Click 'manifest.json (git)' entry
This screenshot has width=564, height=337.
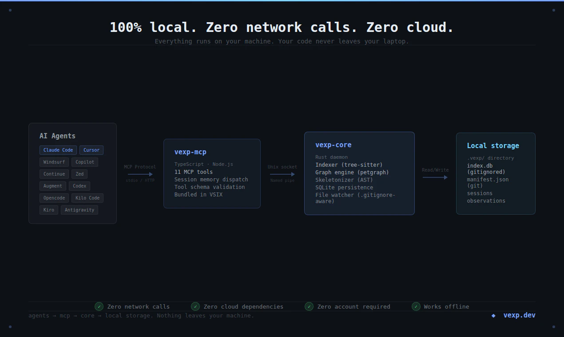[x=488, y=182]
